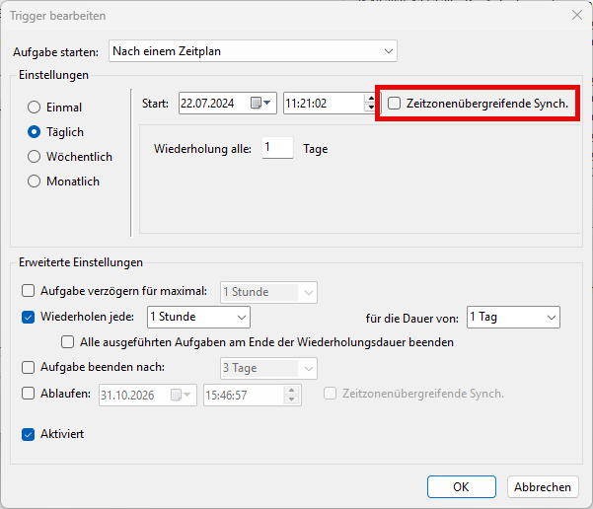The width and height of the screenshot is (593, 509).
Task: Uncheck the Wiederholen jede checkbox
Action: tap(29, 318)
